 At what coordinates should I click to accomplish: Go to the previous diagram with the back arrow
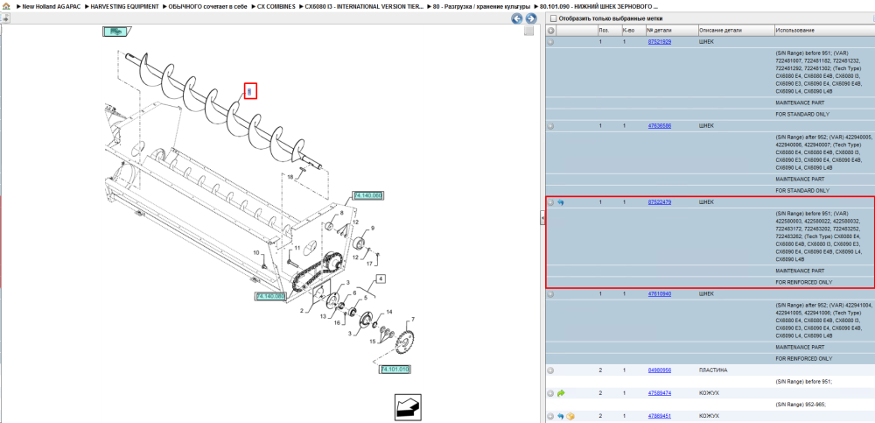517,18
